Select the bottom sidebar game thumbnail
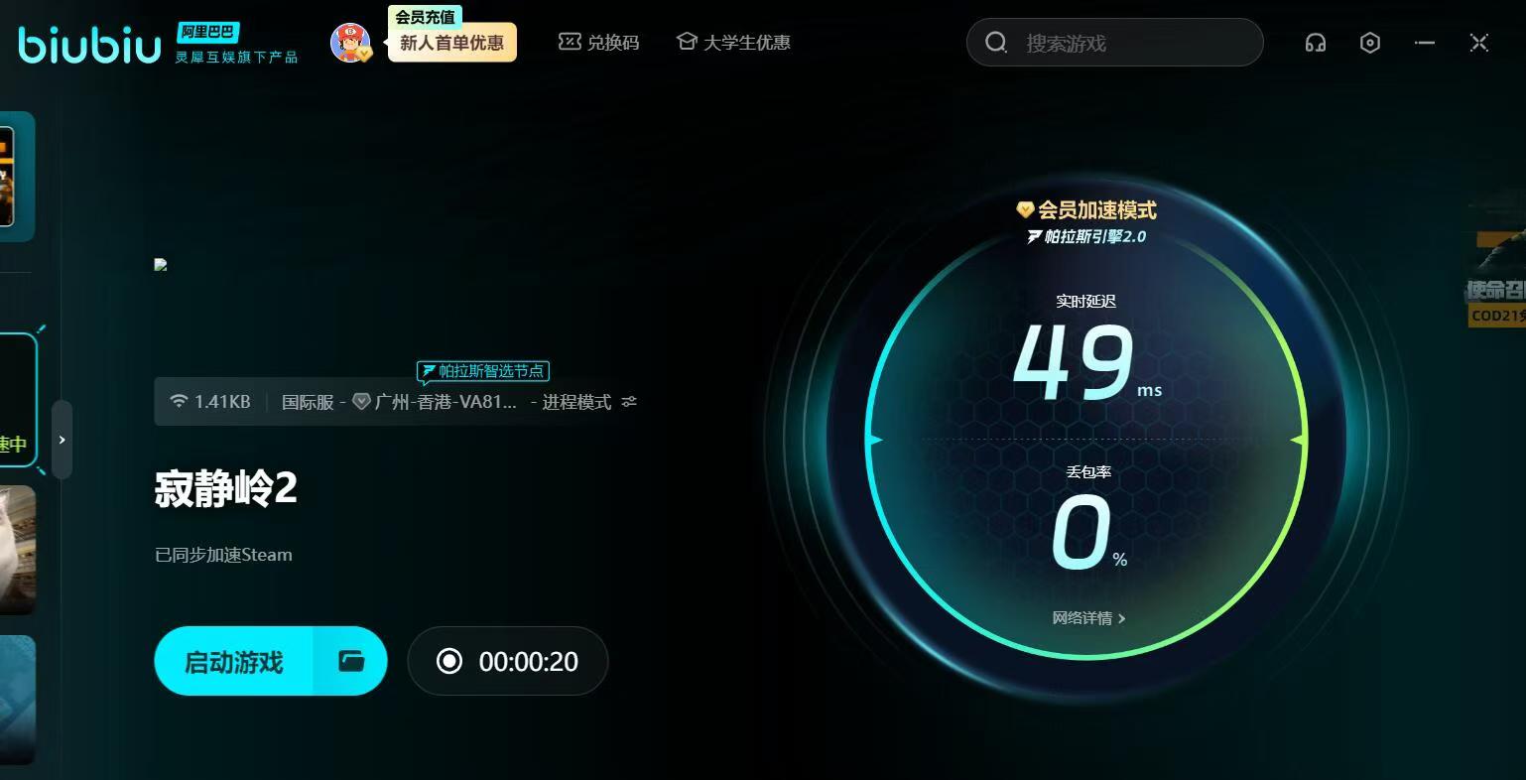The height and width of the screenshot is (780, 1526). click(18, 700)
